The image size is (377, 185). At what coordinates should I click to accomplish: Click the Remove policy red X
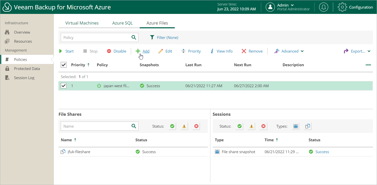pyautogui.click(x=244, y=51)
